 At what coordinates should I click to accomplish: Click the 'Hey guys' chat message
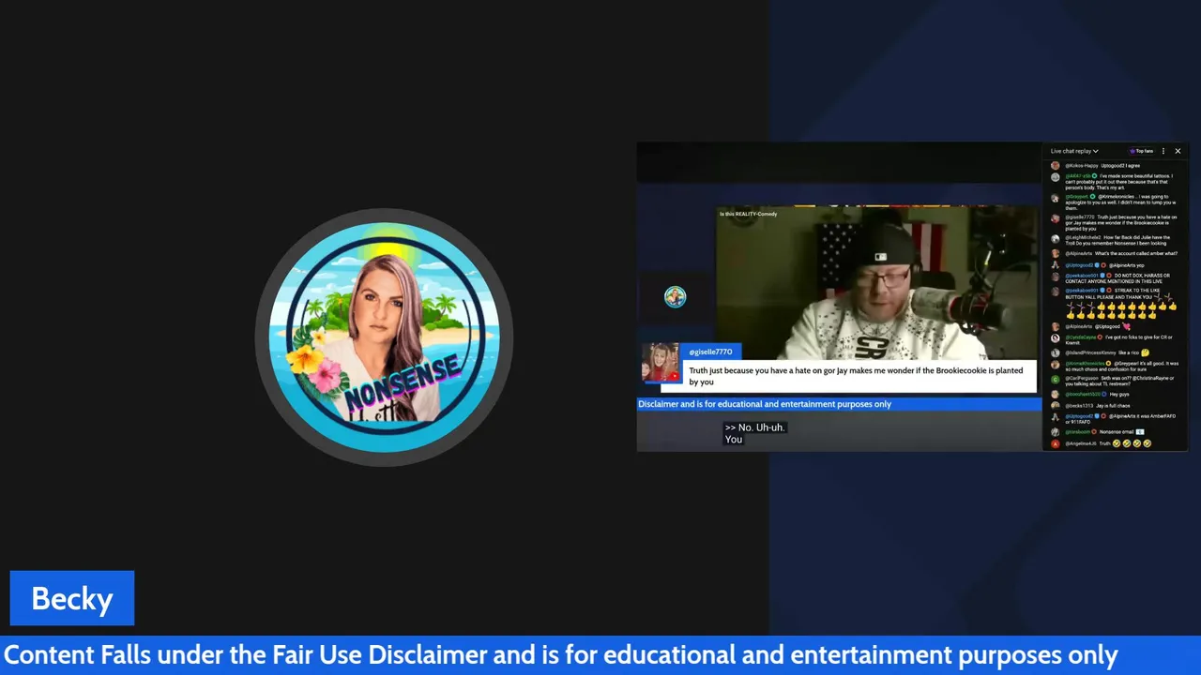[x=1119, y=395]
